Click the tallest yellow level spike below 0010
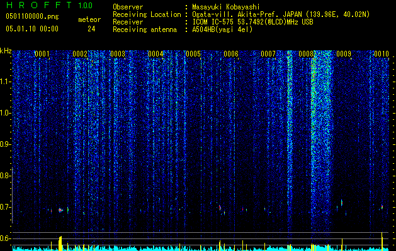The height and width of the screenshot is (251, 396). tap(382, 241)
